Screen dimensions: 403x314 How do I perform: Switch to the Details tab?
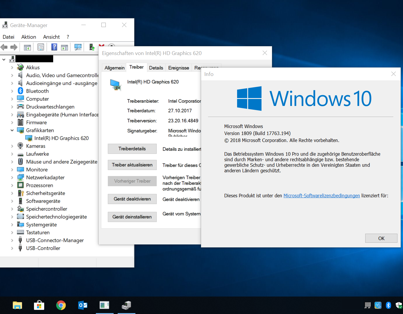[156, 68]
